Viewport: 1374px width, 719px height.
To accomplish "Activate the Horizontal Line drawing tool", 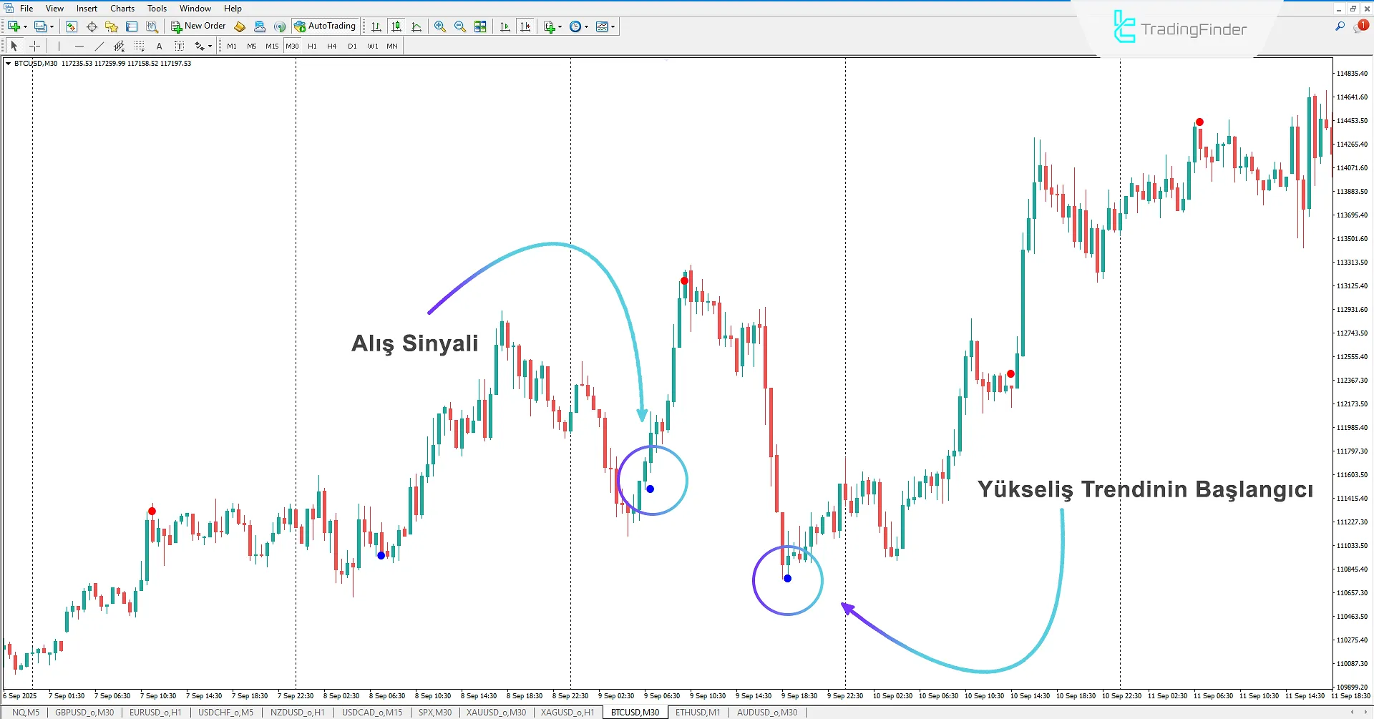I will point(79,46).
